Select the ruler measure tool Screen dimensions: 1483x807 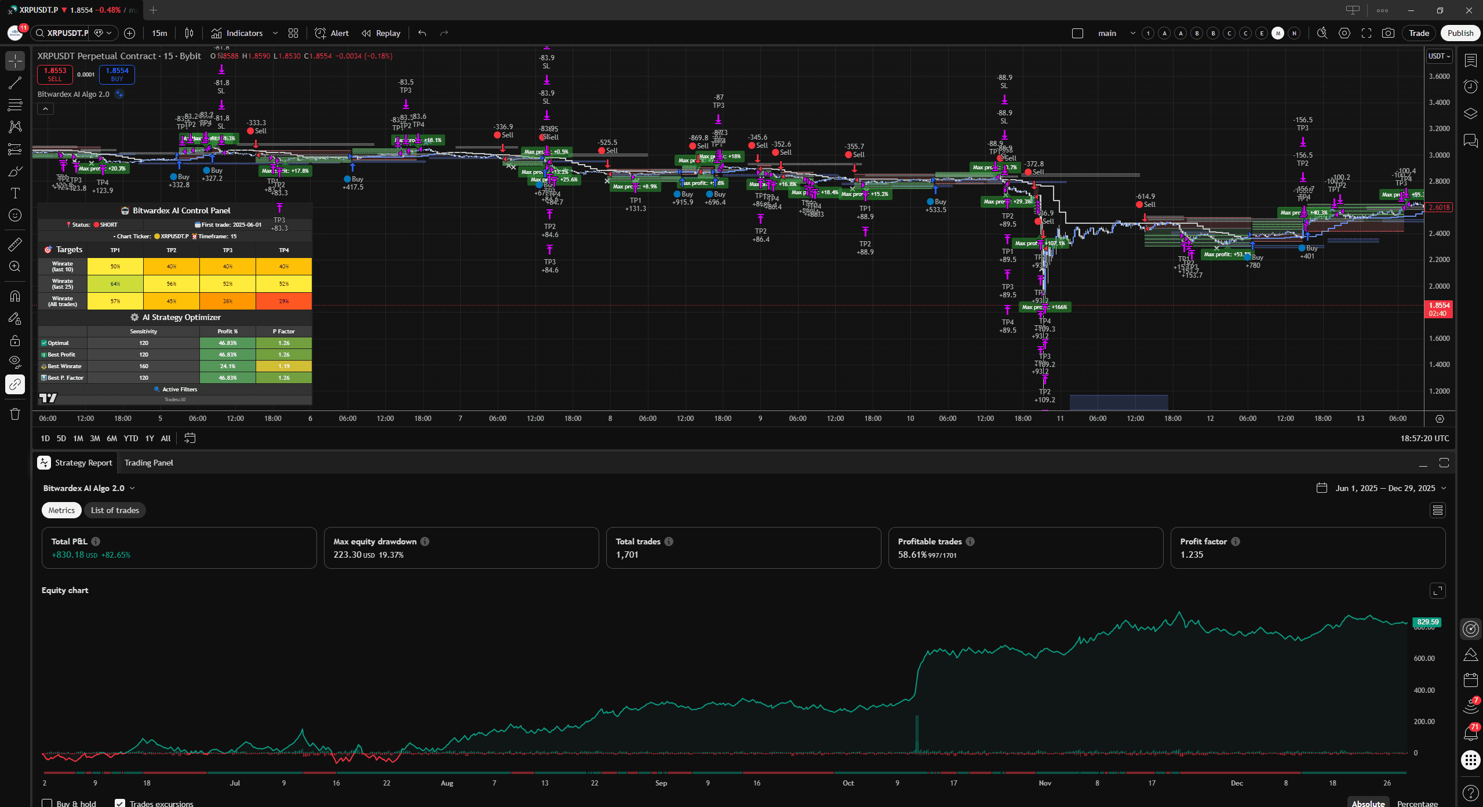(15, 245)
